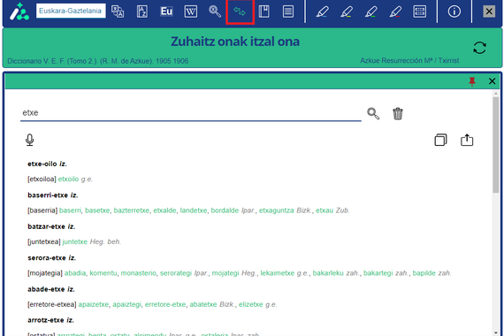Open the synonym bakartegi

pos(378,273)
